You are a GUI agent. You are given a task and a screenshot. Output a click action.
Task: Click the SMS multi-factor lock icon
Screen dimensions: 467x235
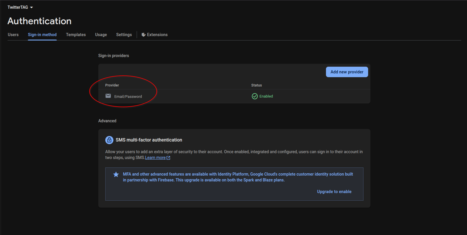tap(109, 140)
